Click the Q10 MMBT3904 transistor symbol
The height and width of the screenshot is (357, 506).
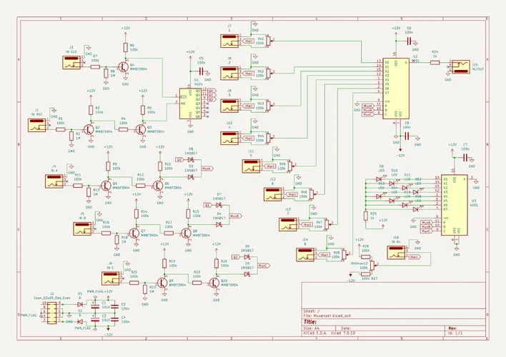click(214, 283)
